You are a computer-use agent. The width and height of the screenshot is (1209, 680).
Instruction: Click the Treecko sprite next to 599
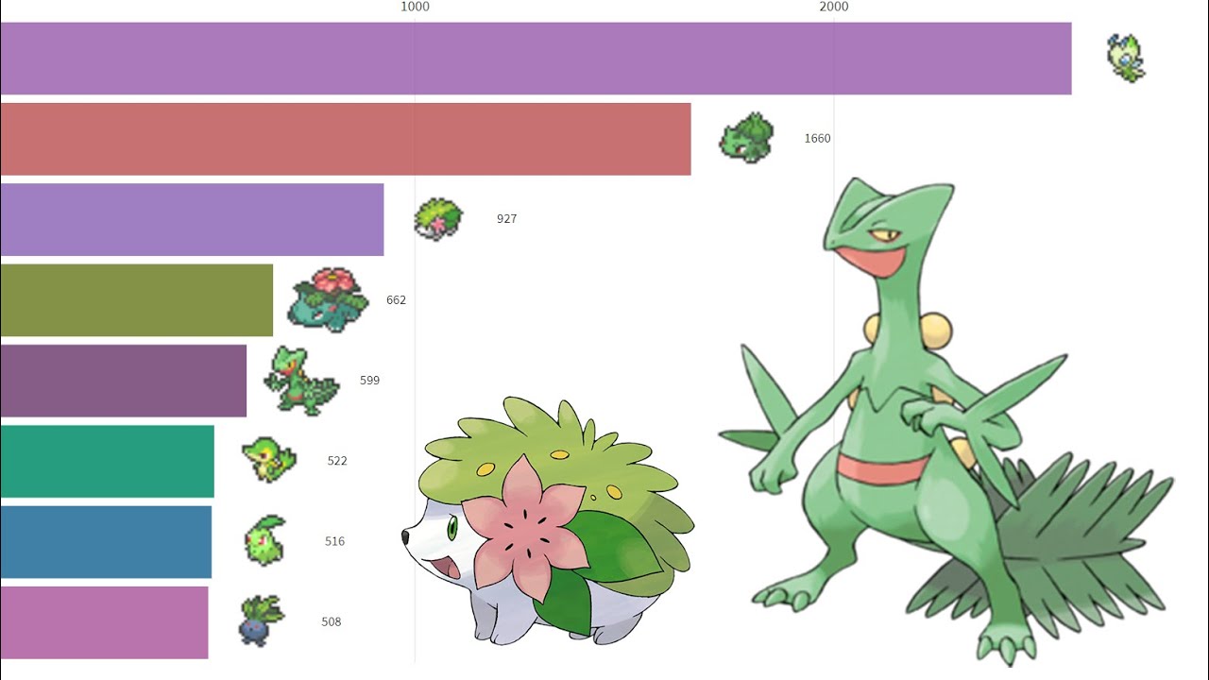coord(300,381)
